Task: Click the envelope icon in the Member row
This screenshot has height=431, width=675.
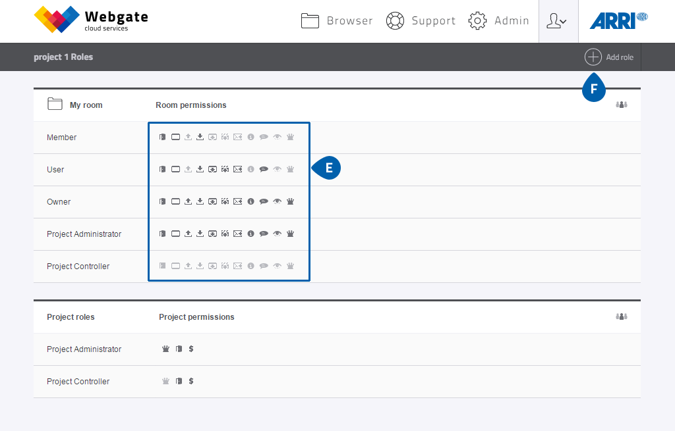Action: (237, 137)
